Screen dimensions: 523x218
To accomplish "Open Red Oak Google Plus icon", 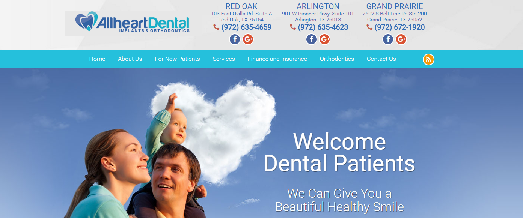I will pyautogui.click(x=248, y=39).
